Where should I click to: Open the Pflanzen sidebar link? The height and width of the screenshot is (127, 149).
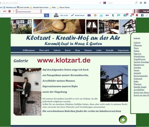(x=138, y=45)
